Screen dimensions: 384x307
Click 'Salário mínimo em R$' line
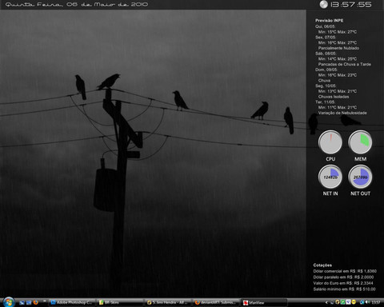click(x=344, y=289)
